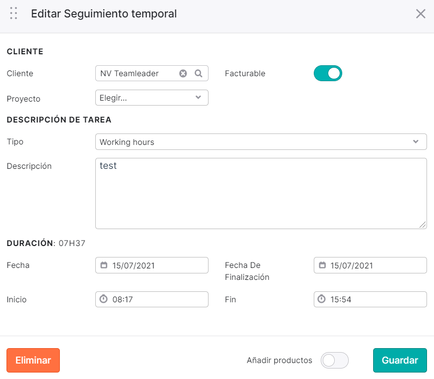Click the Descripción text area containing test
The height and width of the screenshot is (379, 434).
tap(261, 193)
